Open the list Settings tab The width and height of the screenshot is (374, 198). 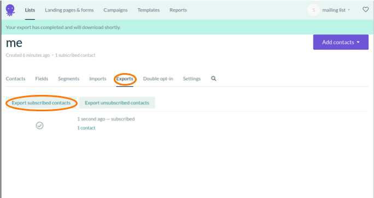coord(192,79)
